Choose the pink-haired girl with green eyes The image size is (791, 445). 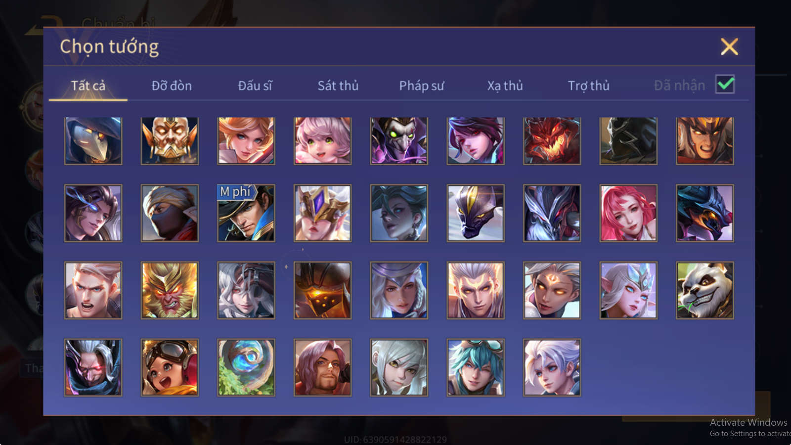pos(322,140)
